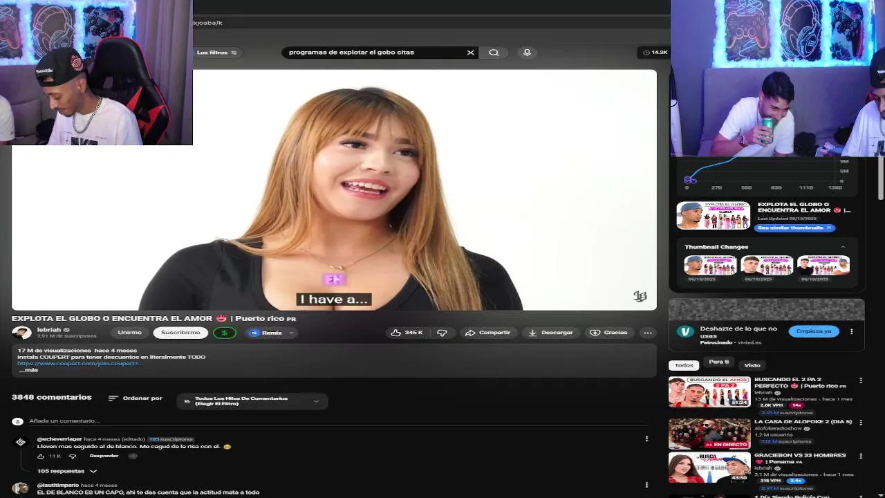Screen dimensions: 885x498
Task: Open more actions menu beside Gracias
Action: click(647, 333)
